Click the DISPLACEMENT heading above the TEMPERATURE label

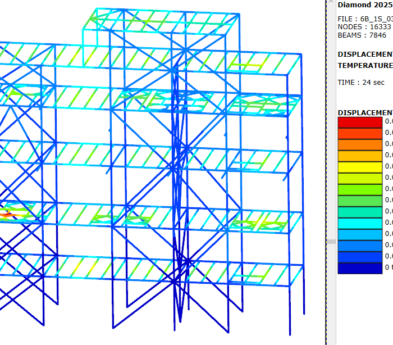tap(365, 55)
